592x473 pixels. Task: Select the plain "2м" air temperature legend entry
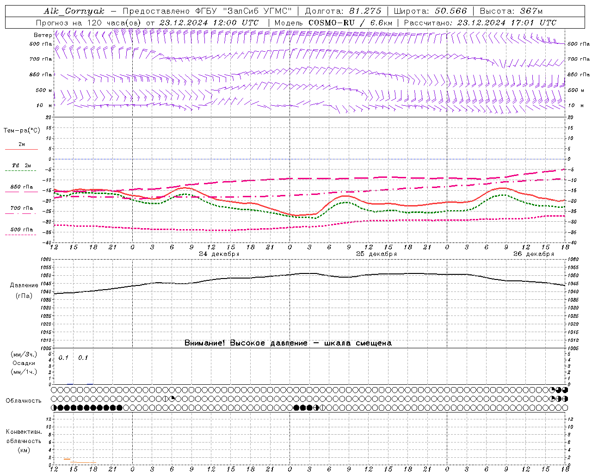(x=22, y=144)
